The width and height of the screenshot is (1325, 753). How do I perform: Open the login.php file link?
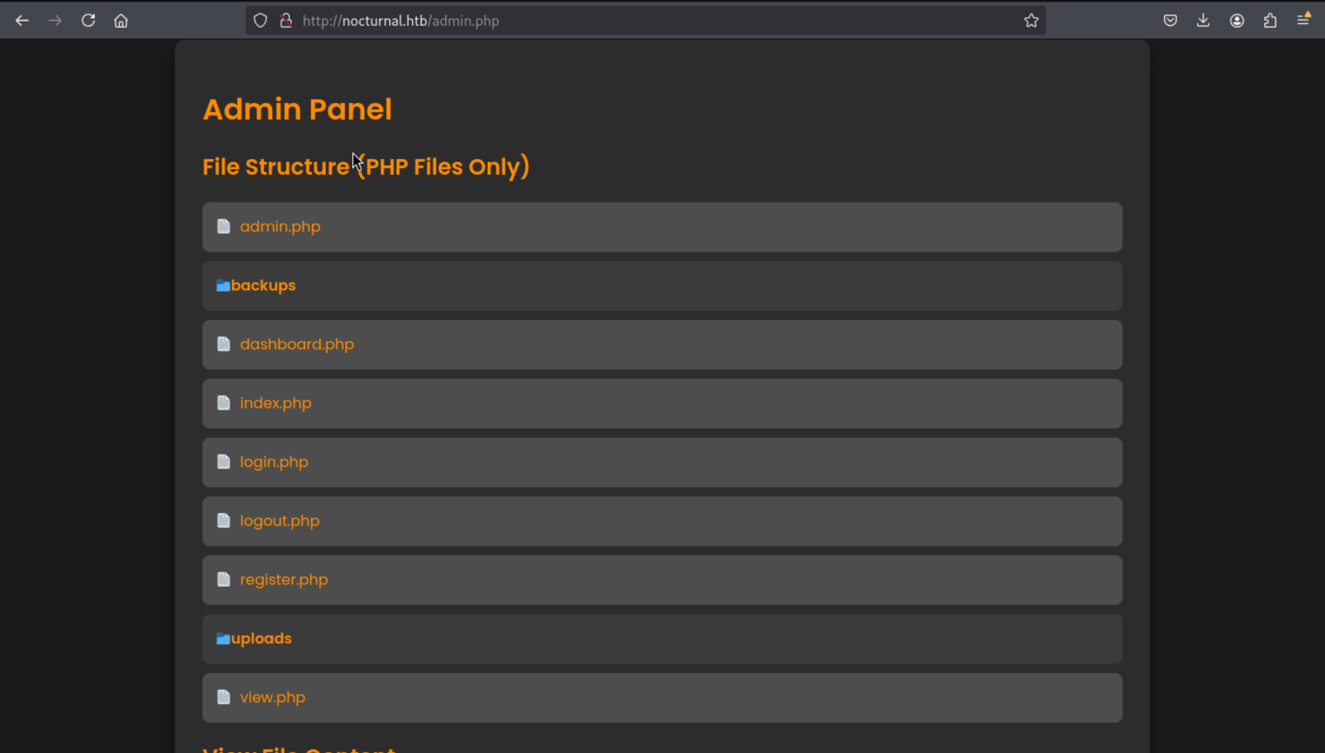[274, 462]
